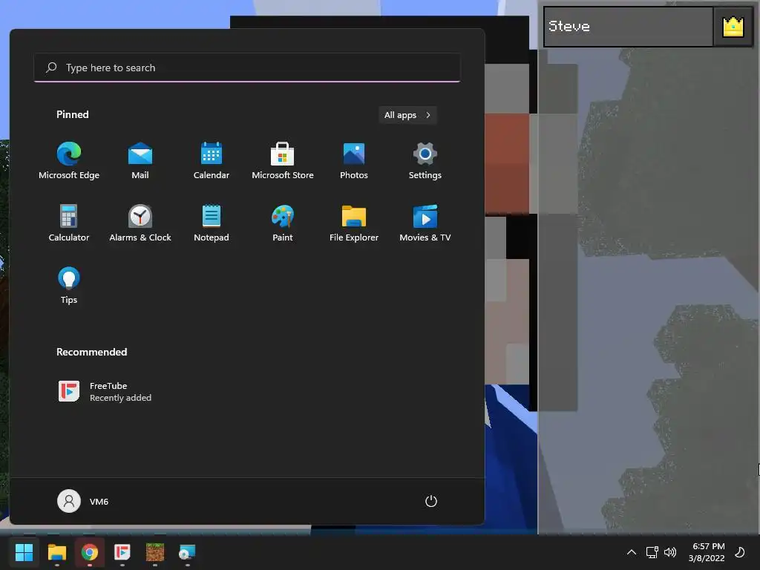Switch to FreeTube on the taskbar
The width and height of the screenshot is (760, 570).
click(x=122, y=552)
